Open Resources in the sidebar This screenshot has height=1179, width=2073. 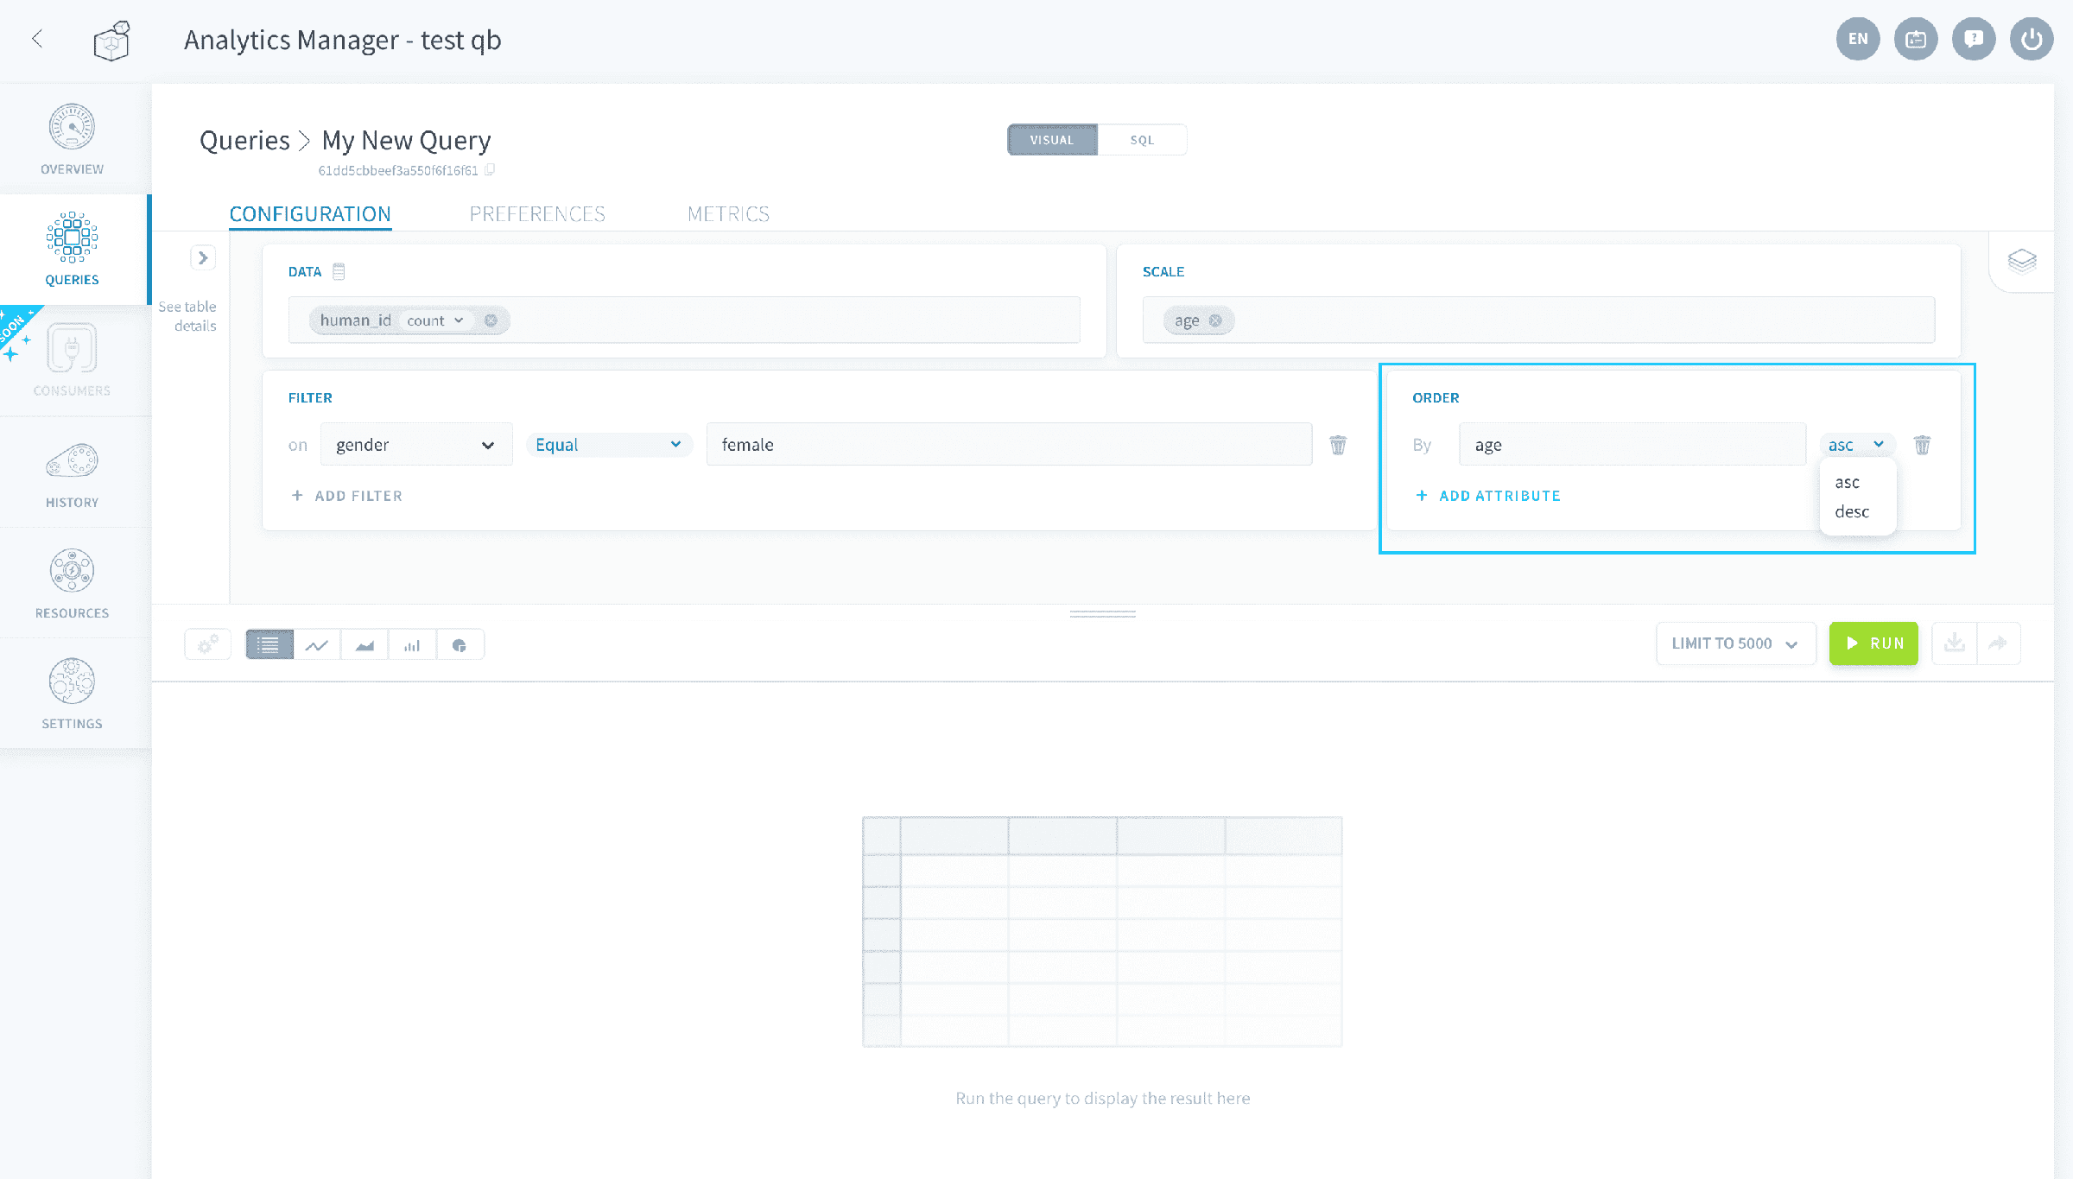click(x=73, y=583)
